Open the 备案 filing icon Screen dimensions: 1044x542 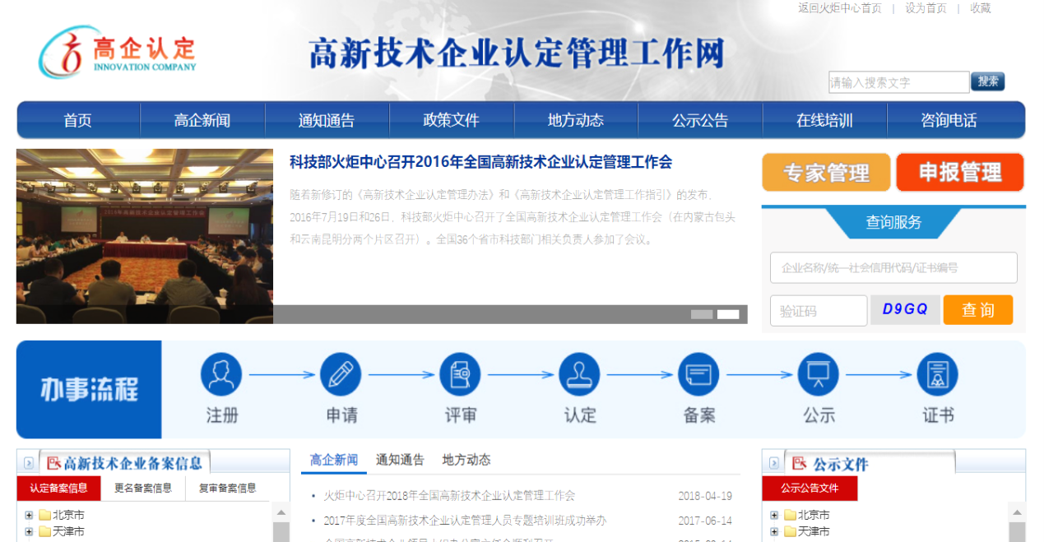[698, 374]
